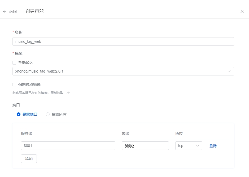The image size is (249, 177).
Task: Click the 强制拉取镜像 hint text below checkbox
Action: [41, 93]
